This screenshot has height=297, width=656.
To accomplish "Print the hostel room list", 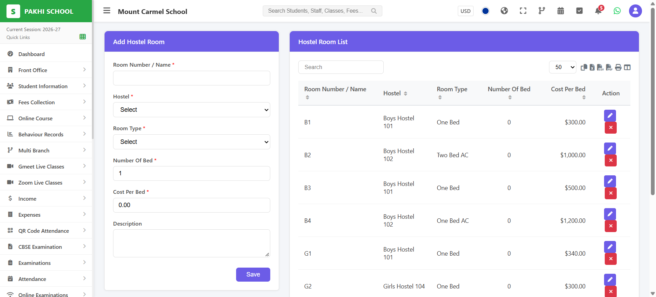I will click(618, 67).
